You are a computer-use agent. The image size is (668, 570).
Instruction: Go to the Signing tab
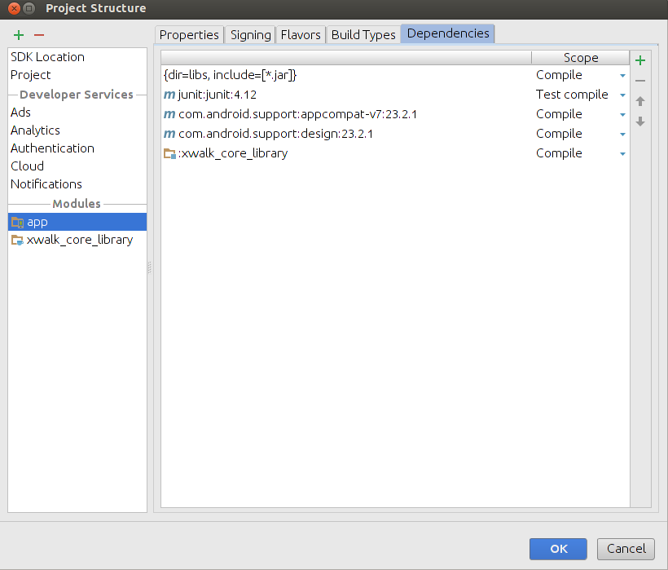(x=250, y=34)
